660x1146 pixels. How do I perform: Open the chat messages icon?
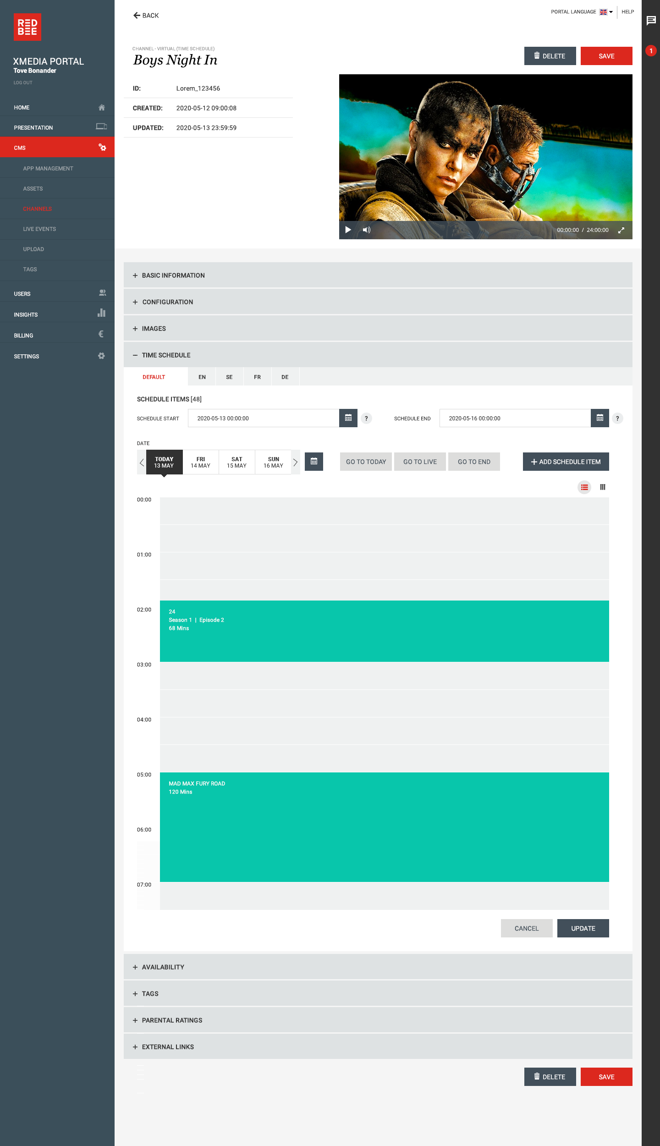pos(651,21)
